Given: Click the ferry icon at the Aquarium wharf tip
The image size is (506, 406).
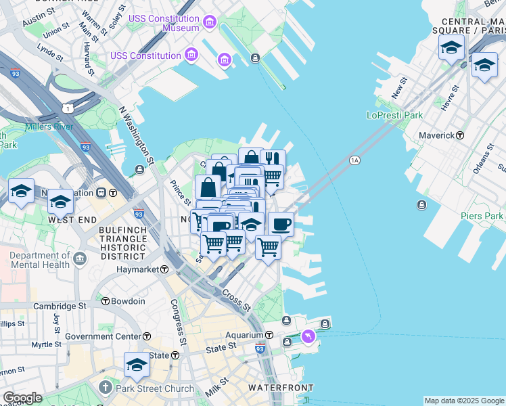Looking at the screenshot, I should 325,323.
